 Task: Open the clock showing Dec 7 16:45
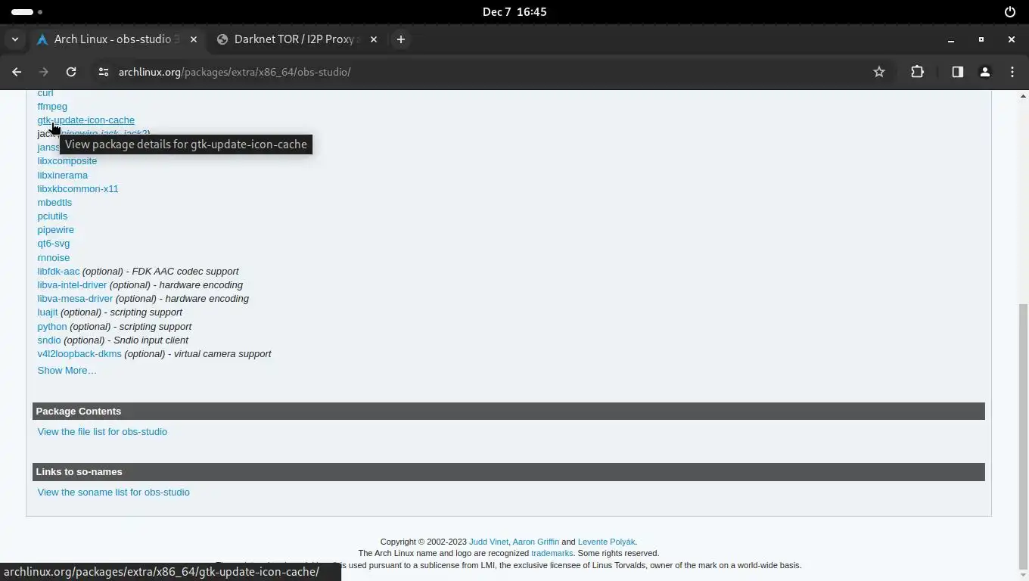[x=514, y=11]
